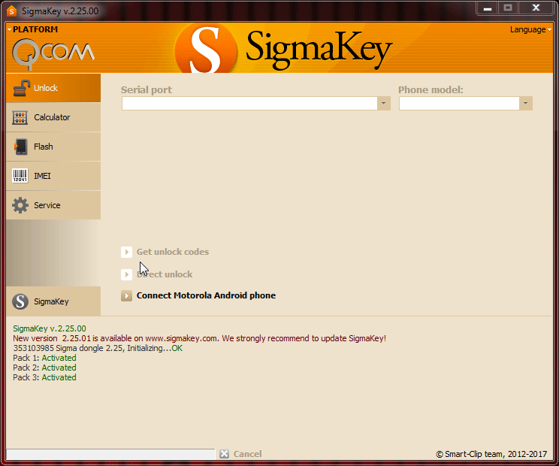Open the Language dropdown menu
The width and height of the screenshot is (559, 466).
pyautogui.click(x=530, y=29)
